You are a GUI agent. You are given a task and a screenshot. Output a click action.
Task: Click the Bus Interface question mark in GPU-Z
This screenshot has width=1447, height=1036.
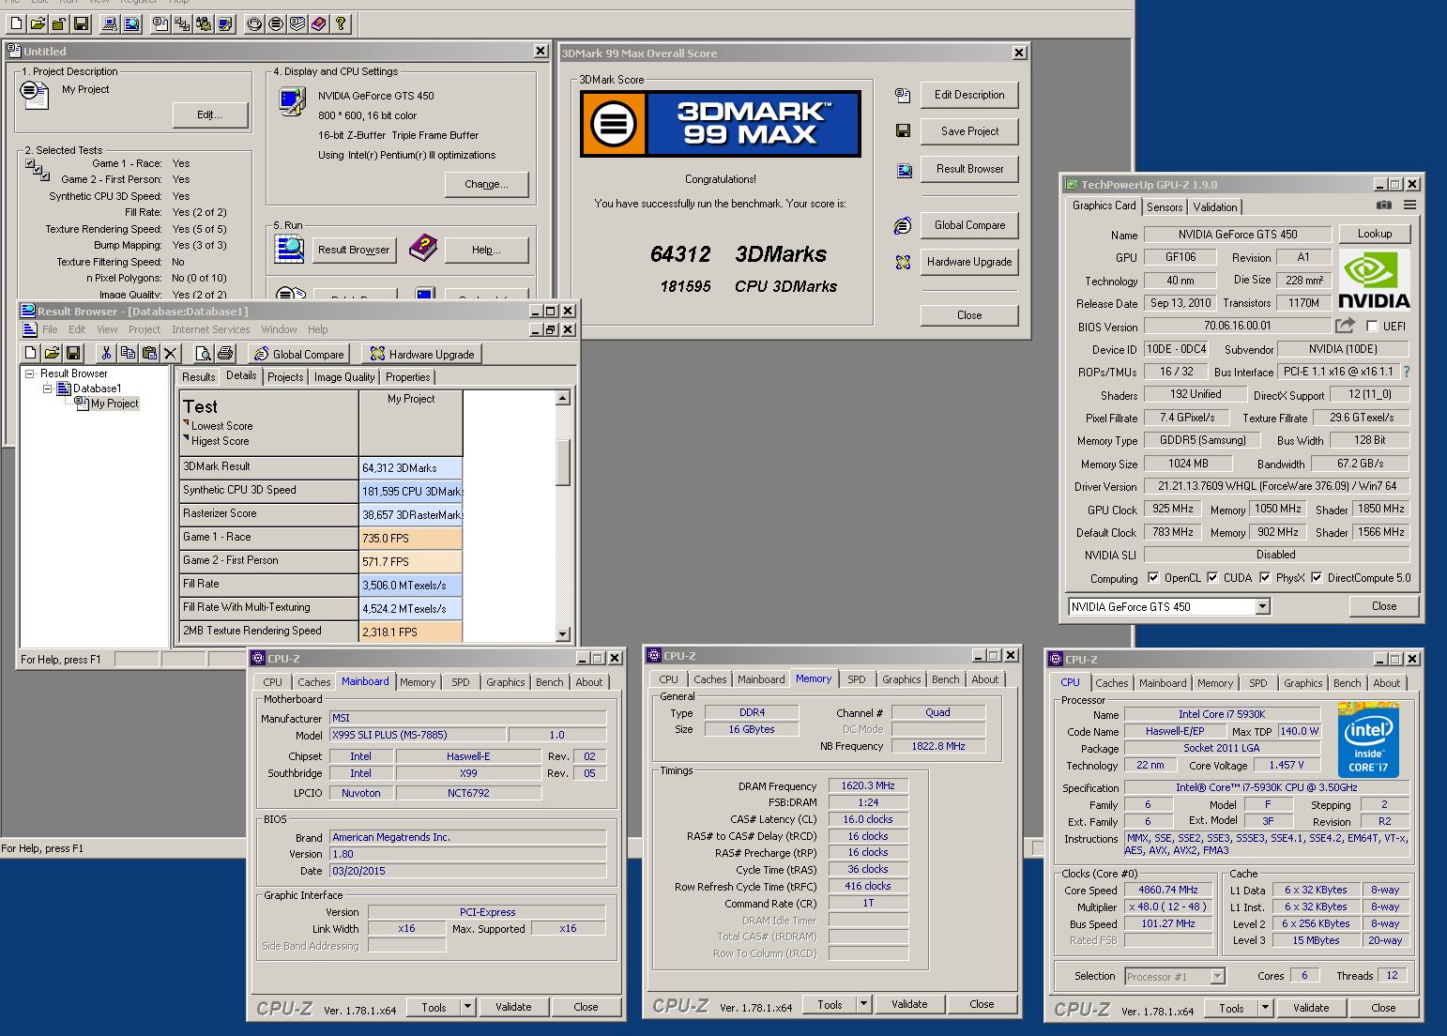[x=1407, y=372]
